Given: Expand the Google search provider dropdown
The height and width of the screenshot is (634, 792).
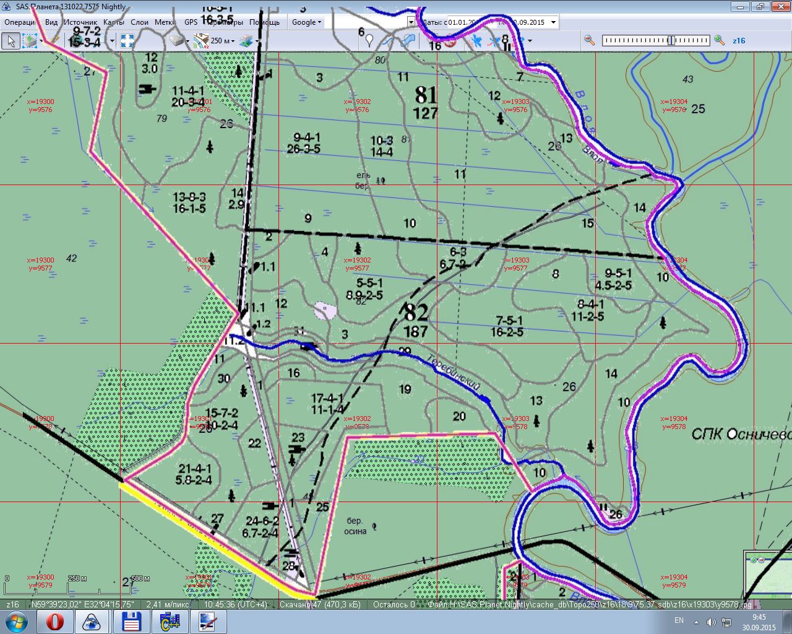Looking at the screenshot, I should tap(306, 22).
